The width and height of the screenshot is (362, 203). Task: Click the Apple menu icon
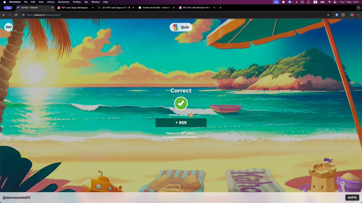click(x=5, y=2)
